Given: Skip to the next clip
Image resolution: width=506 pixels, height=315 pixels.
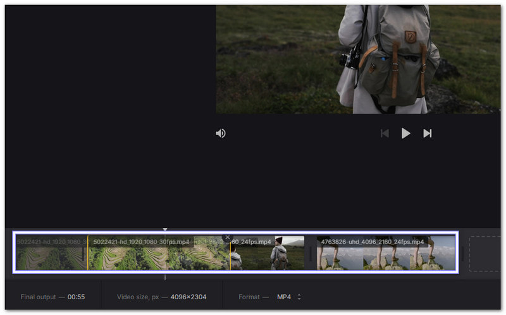Looking at the screenshot, I should coord(428,133).
